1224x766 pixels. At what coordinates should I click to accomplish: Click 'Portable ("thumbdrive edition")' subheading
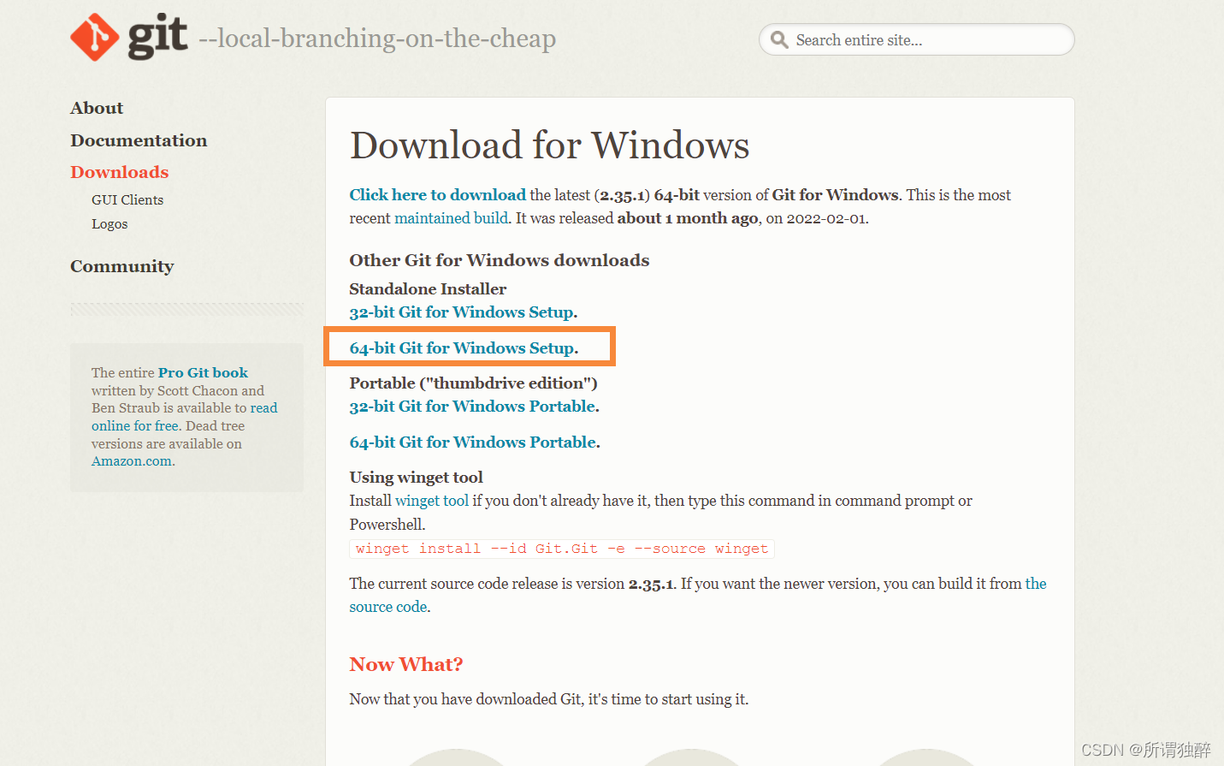(473, 383)
